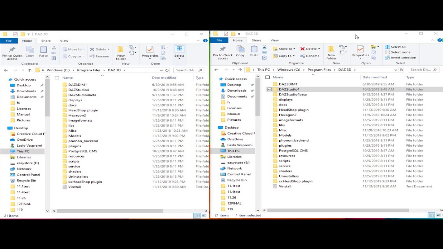The height and width of the screenshot is (249, 443).
Task: Open File menu in left window
Action: pos(9,41)
